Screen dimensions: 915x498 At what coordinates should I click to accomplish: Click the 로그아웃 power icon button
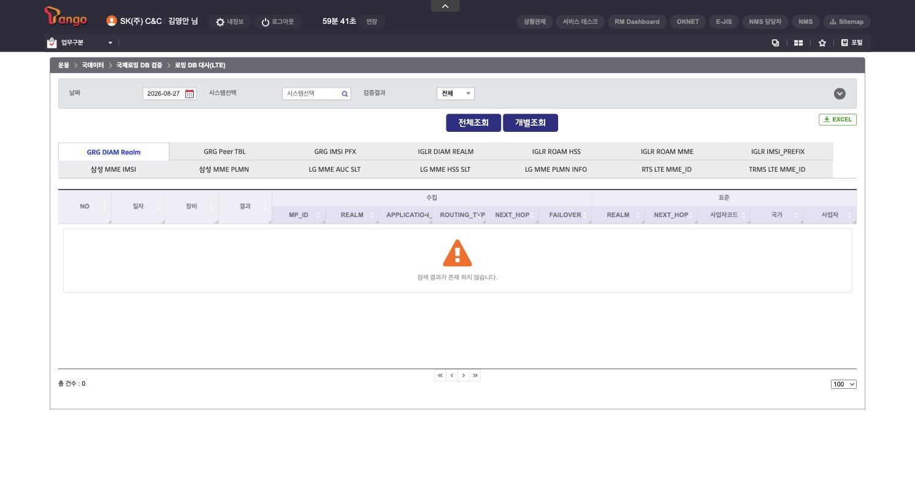pyautogui.click(x=277, y=22)
